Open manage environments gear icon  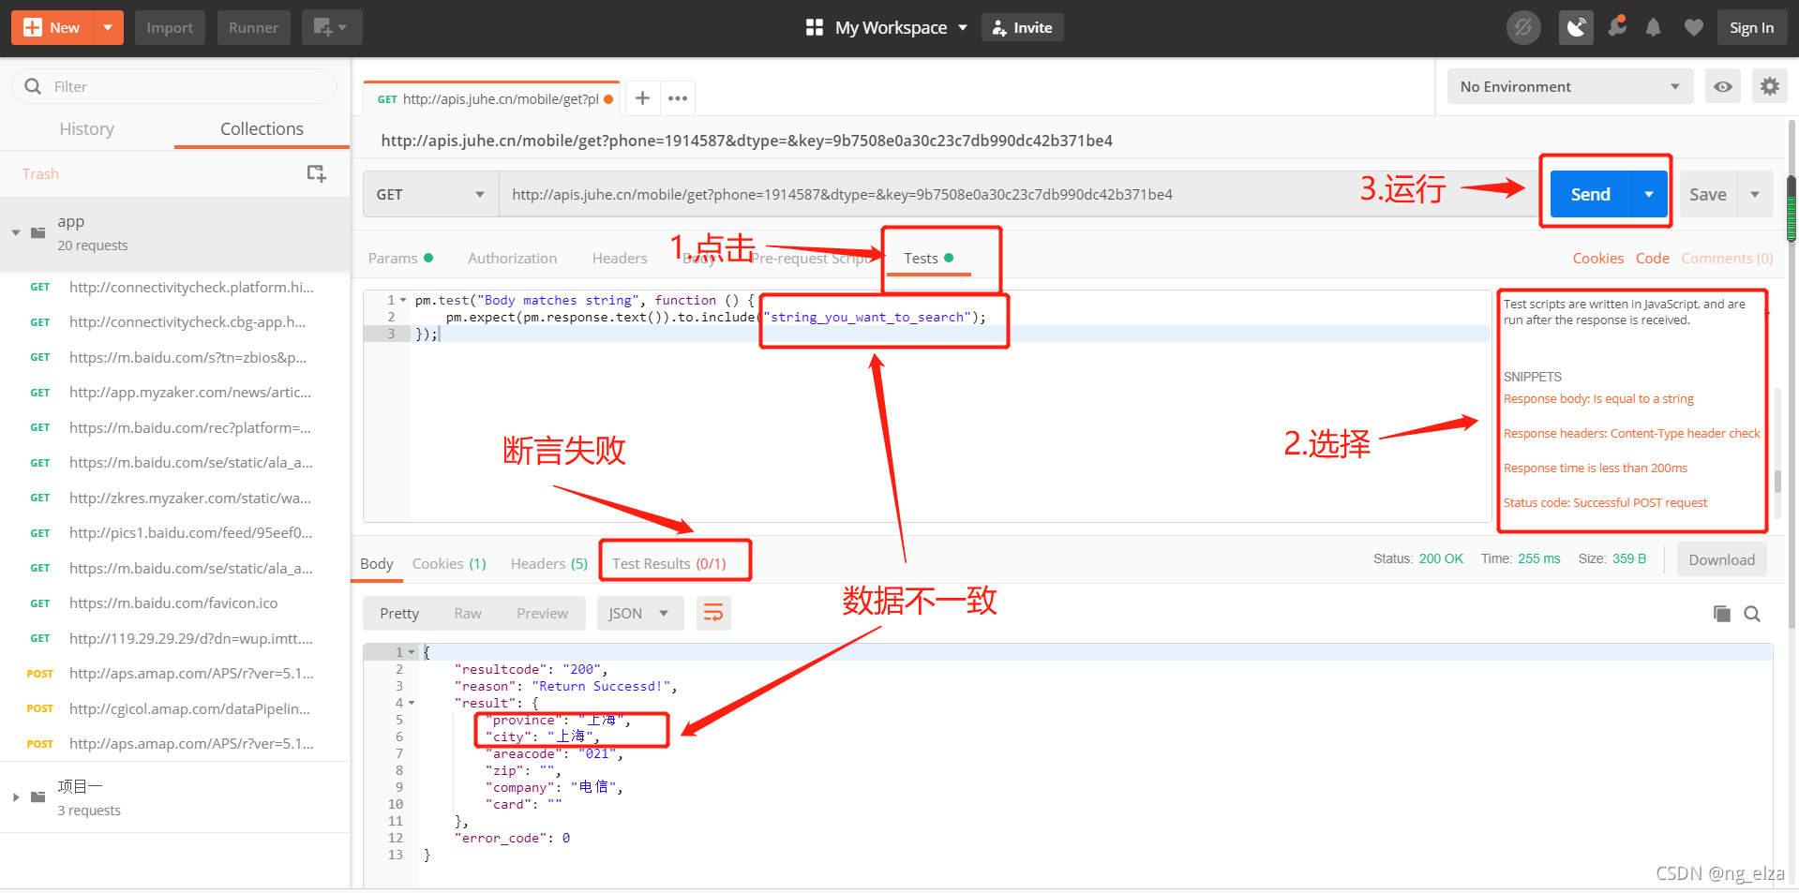point(1770,87)
